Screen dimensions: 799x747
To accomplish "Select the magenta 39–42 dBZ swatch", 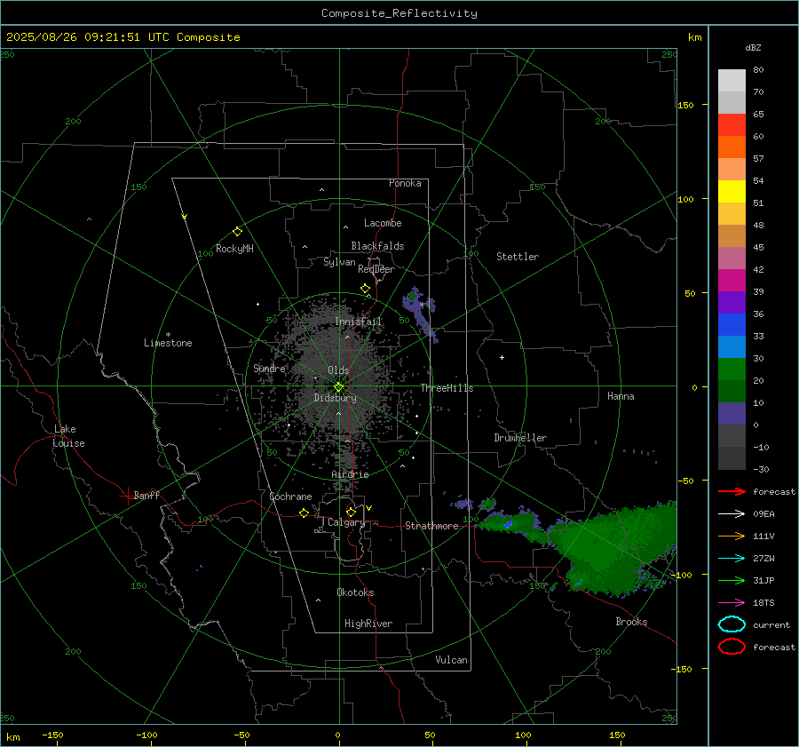I will pos(732,281).
